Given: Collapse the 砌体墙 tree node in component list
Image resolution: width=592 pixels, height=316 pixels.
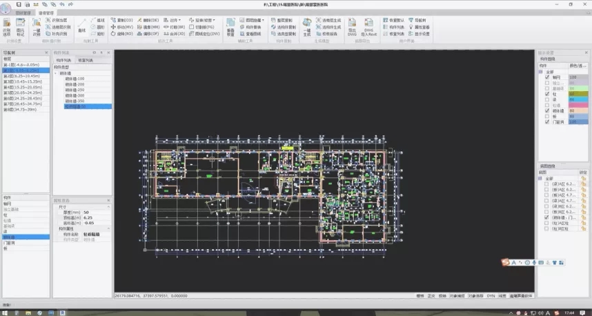Looking at the screenshot, I should coord(57,73).
